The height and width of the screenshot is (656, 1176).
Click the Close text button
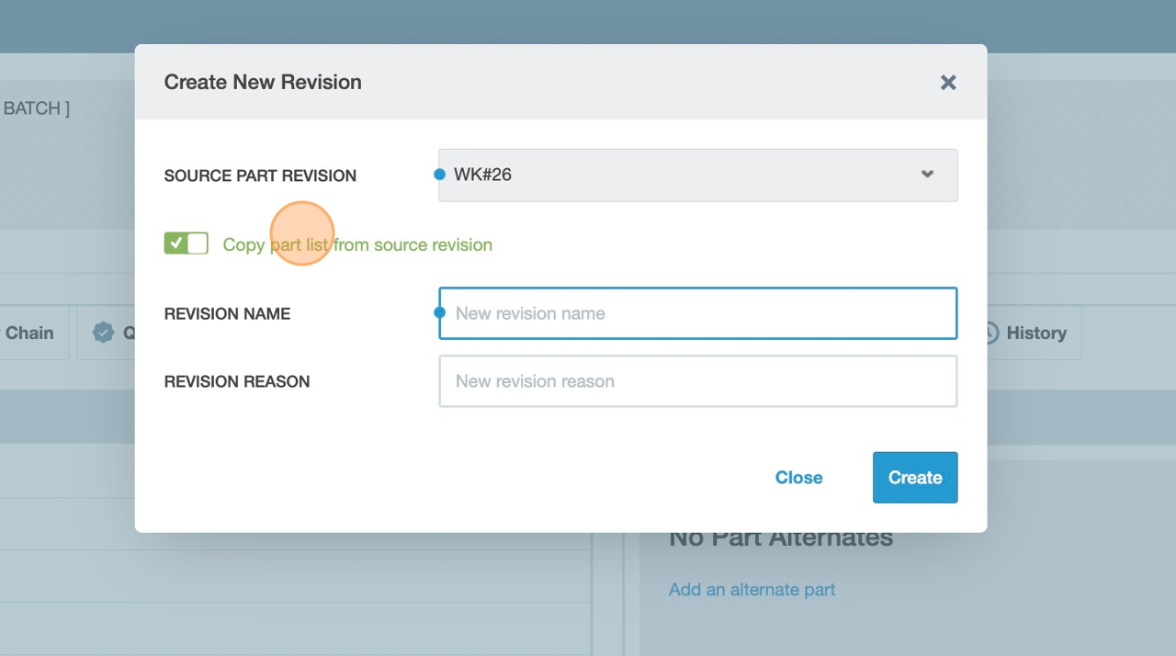[x=798, y=478]
